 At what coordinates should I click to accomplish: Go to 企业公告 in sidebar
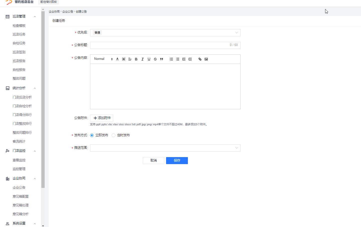tap(19, 187)
